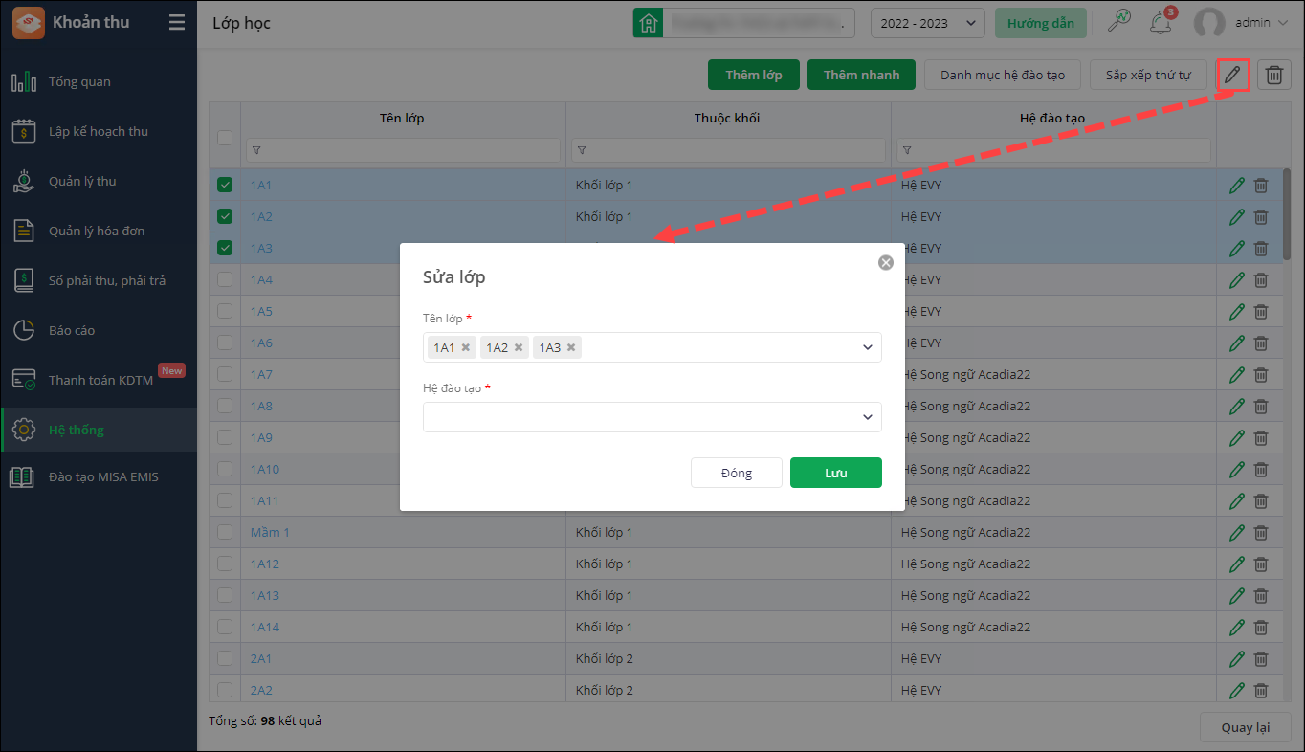Edit the 1A11 row with pencil icon
1305x752 pixels.
(x=1237, y=501)
